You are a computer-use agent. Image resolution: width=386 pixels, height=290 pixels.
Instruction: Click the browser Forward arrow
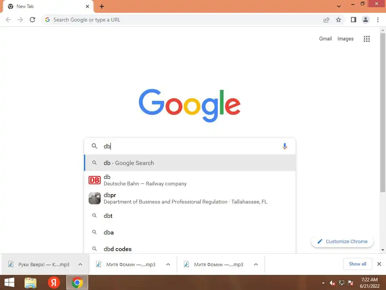[x=20, y=20]
